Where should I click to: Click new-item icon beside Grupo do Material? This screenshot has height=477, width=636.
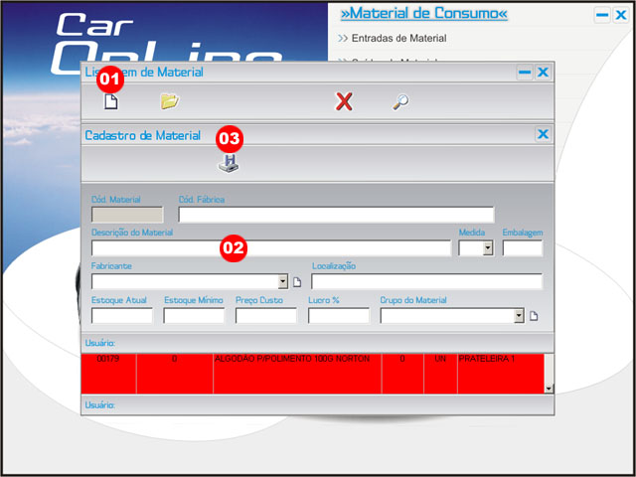click(x=534, y=316)
